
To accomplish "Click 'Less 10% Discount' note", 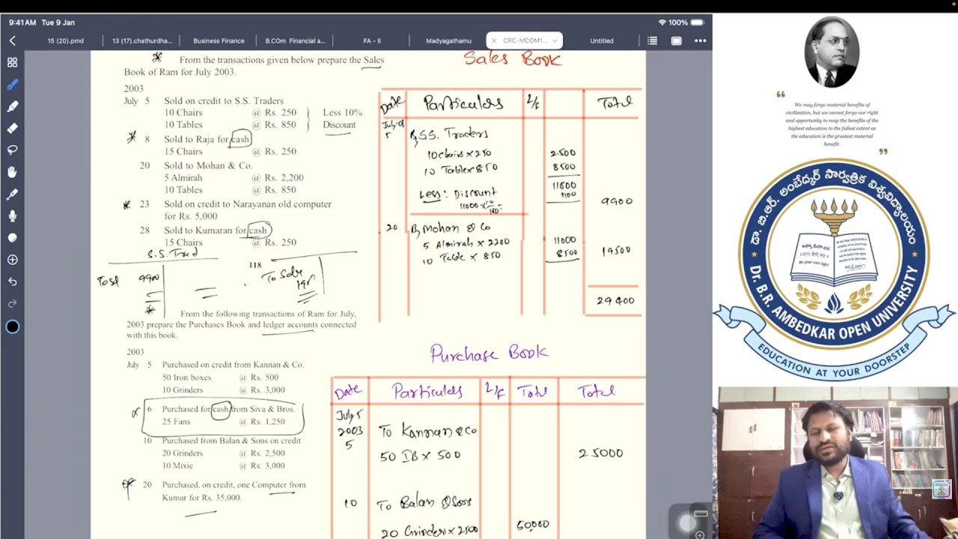I will (x=342, y=118).
